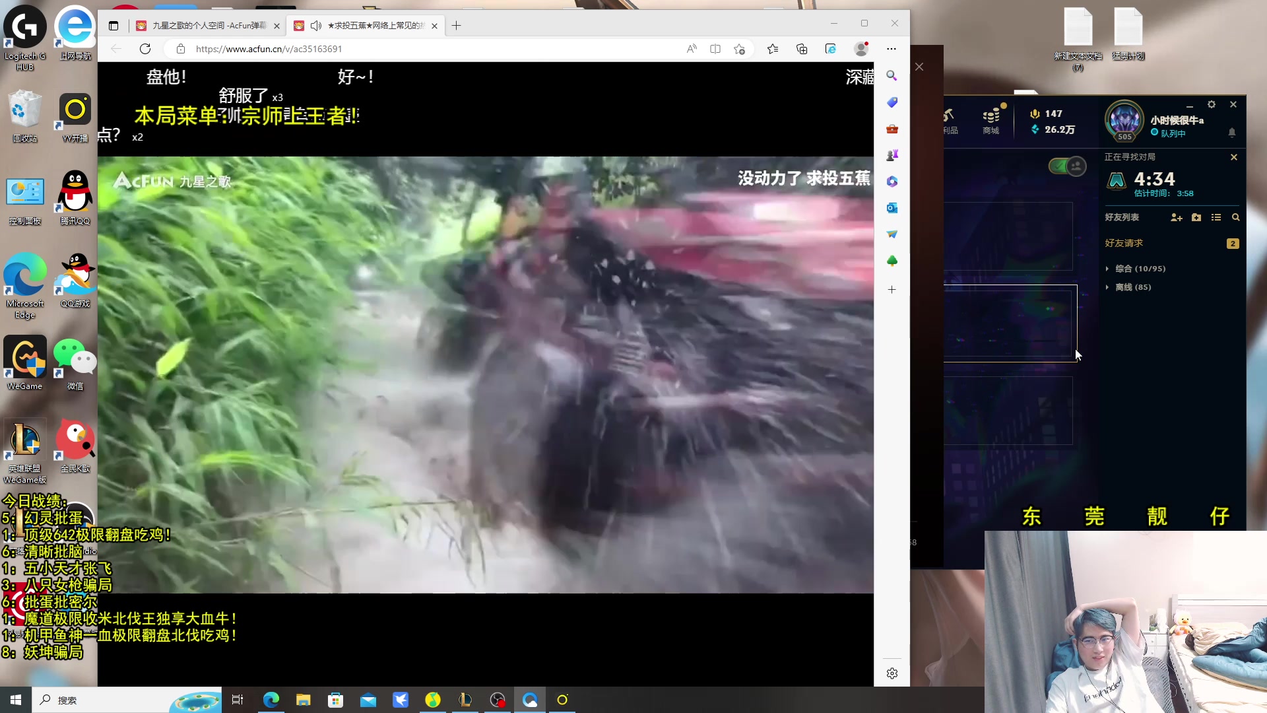Open Outlook icon in Edge sidebar

click(x=892, y=208)
